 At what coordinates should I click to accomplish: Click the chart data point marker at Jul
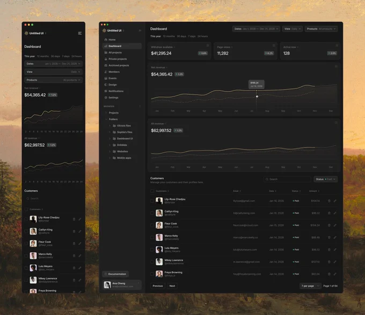(257, 96)
